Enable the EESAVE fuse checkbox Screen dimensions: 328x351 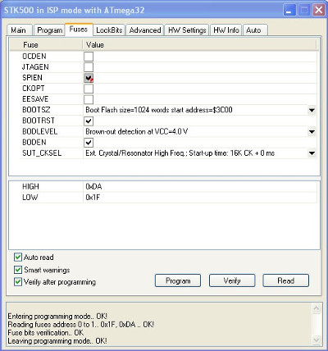(89, 99)
